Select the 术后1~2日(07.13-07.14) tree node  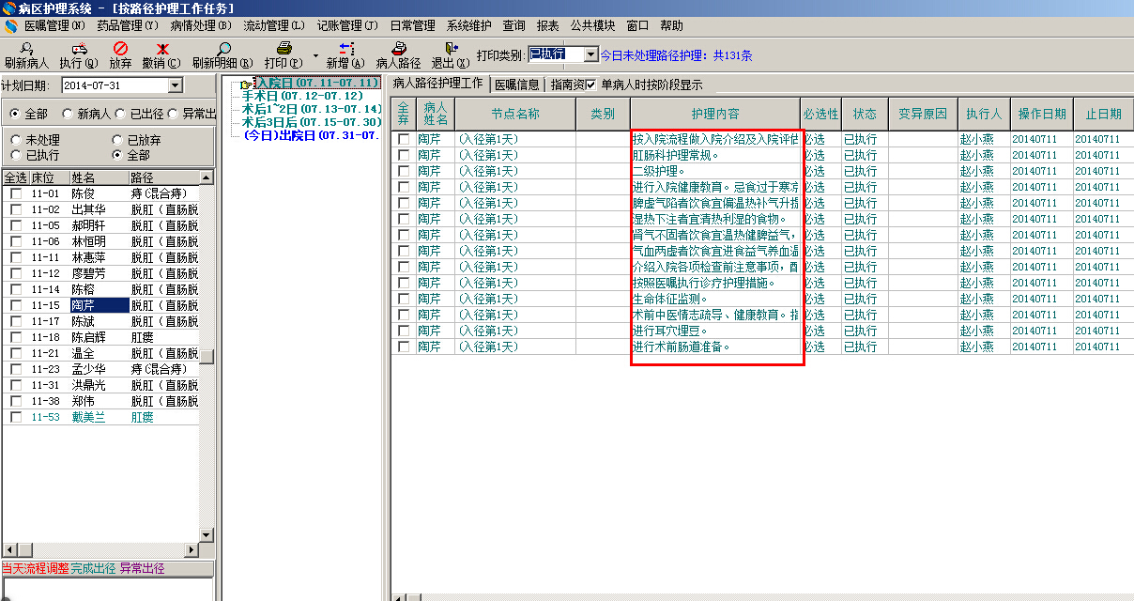pyautogui.click(x=312, y=109)
